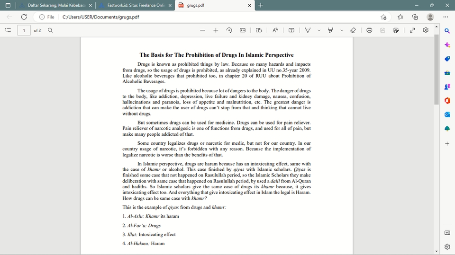Expand the Highlight color options dropdown
This screenshot has height=255, width=455.
click(x=342, y=30)
